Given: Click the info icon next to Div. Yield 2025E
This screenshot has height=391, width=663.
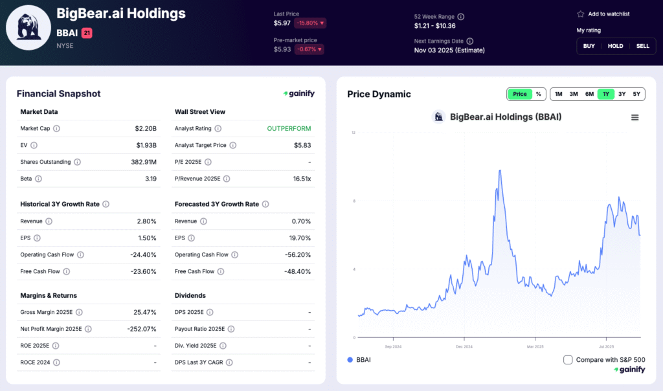Looking at the screenshot, I should (x=223, y=346).
